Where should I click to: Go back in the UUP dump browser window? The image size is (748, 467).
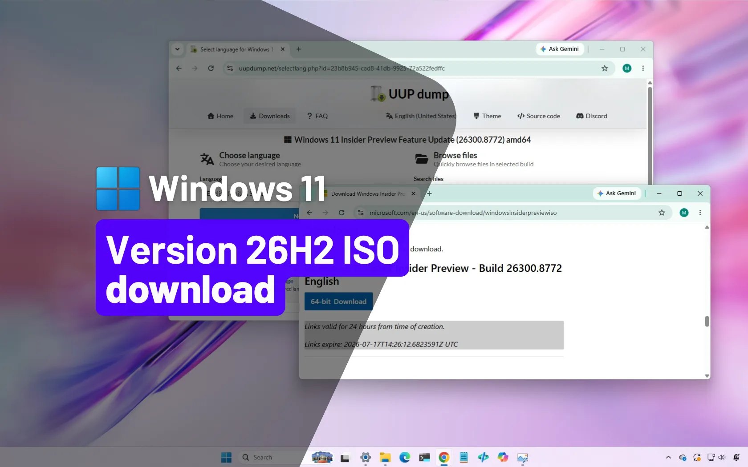pos(179,68)
